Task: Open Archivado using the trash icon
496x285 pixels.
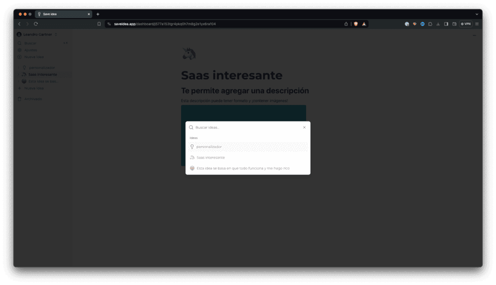Action: click(x=21, y=98)
